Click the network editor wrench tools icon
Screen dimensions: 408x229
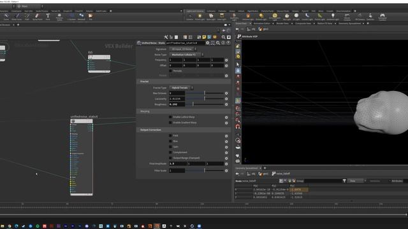(x=166, y=37)
